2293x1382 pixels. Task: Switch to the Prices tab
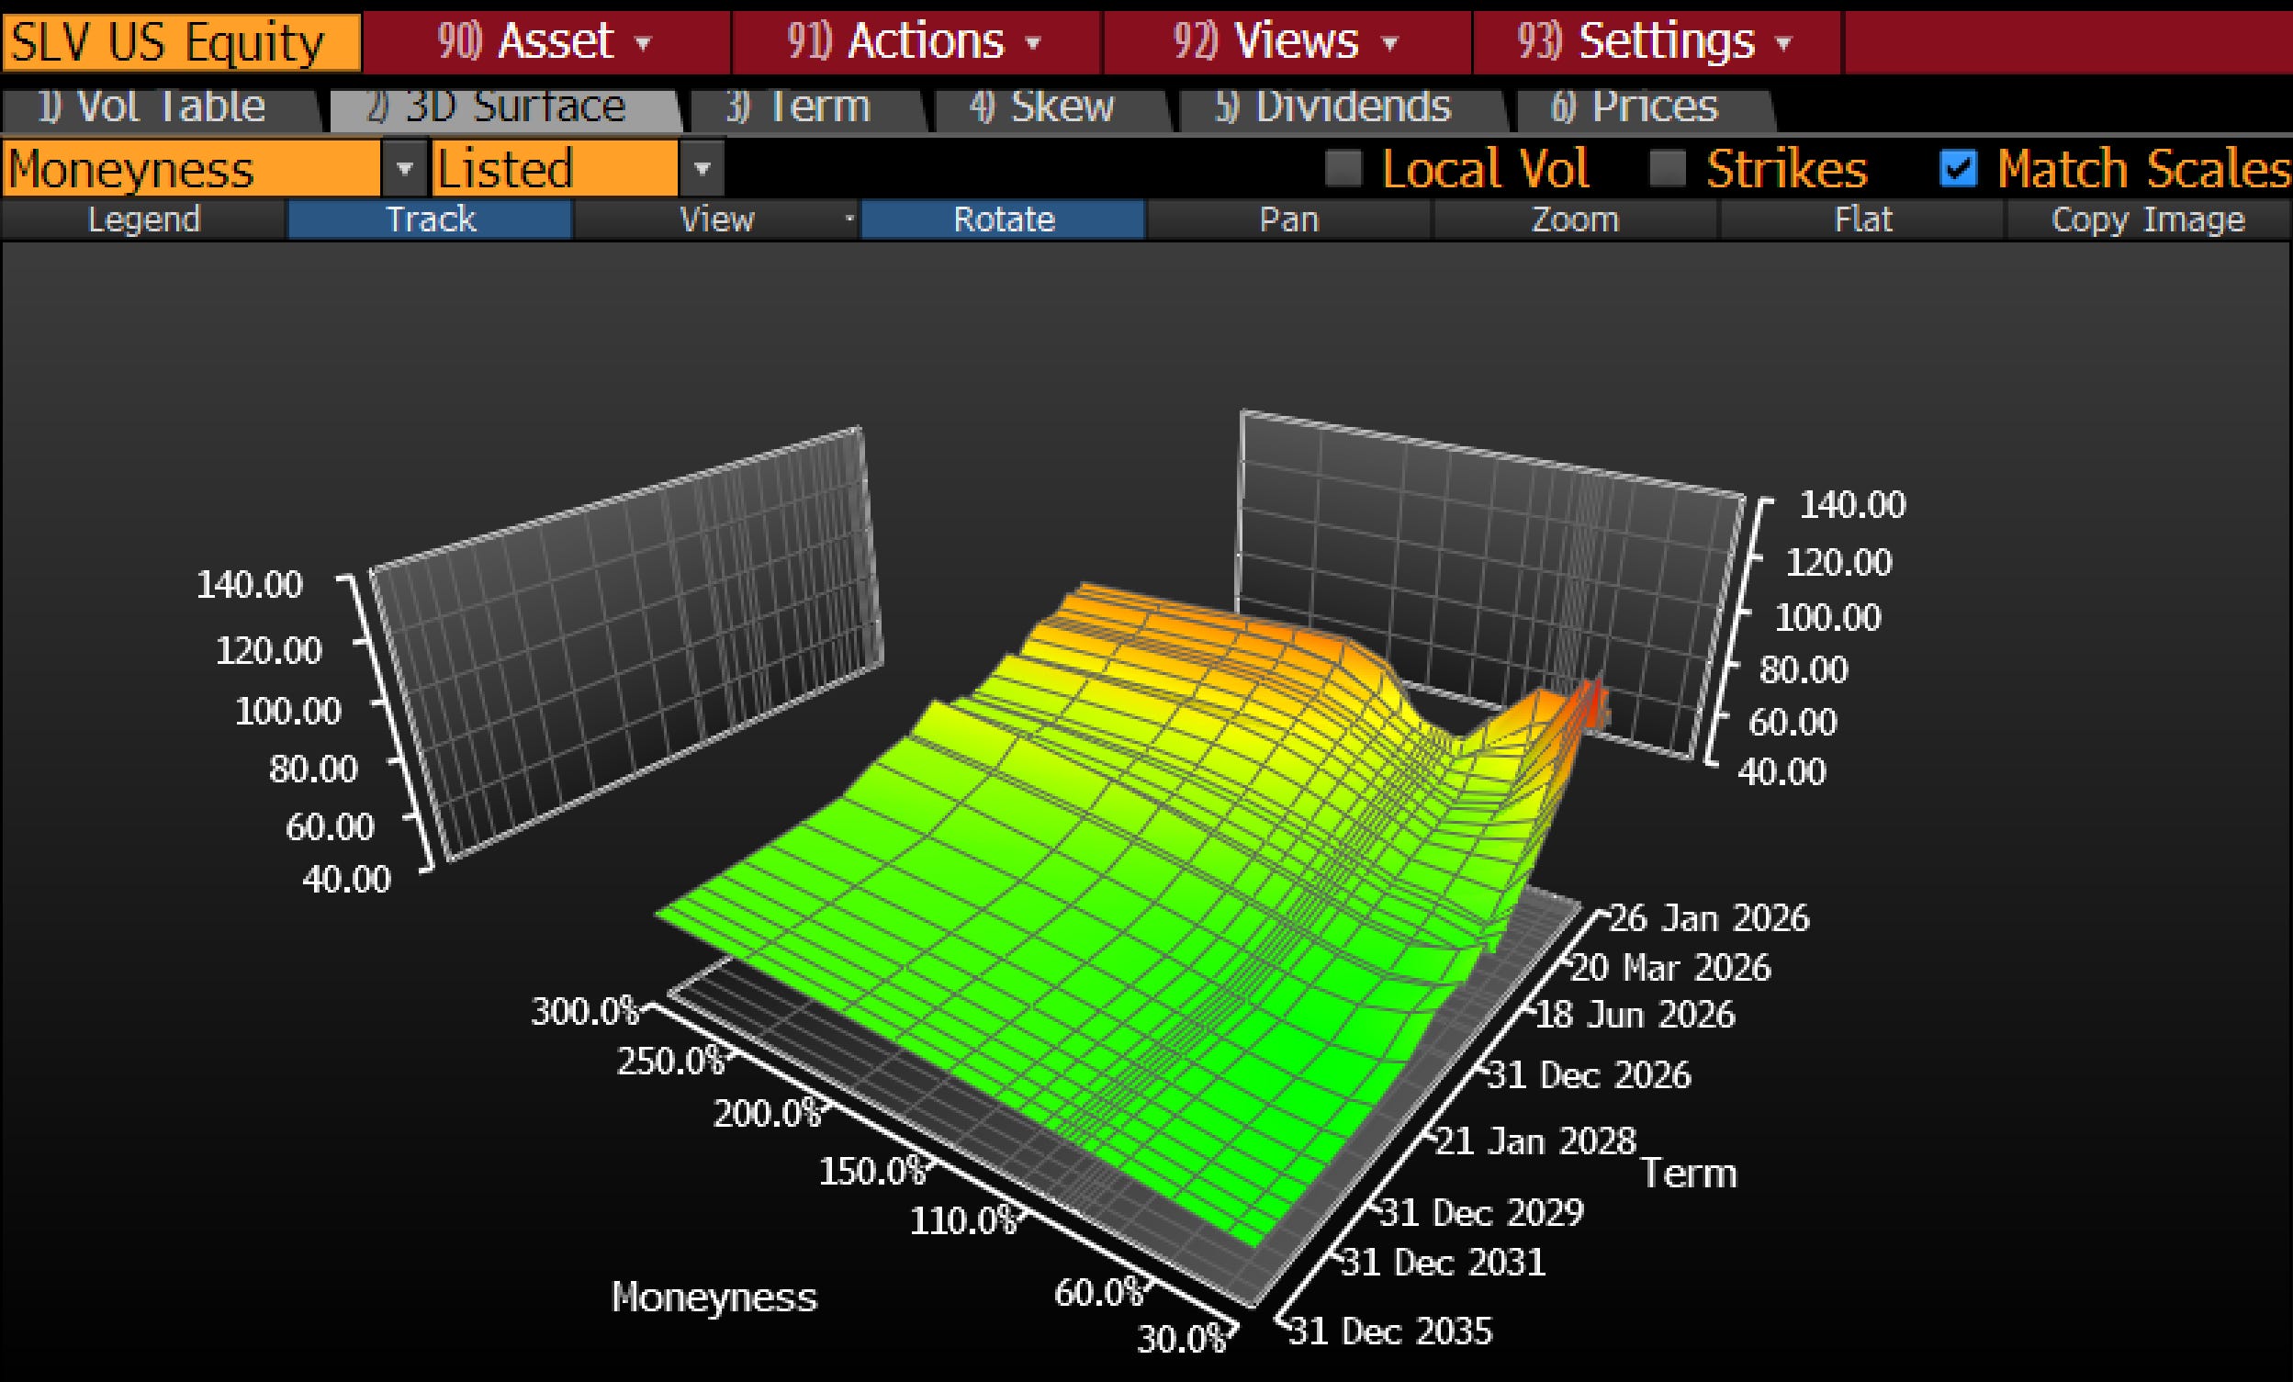click(x=1635, y=108)
